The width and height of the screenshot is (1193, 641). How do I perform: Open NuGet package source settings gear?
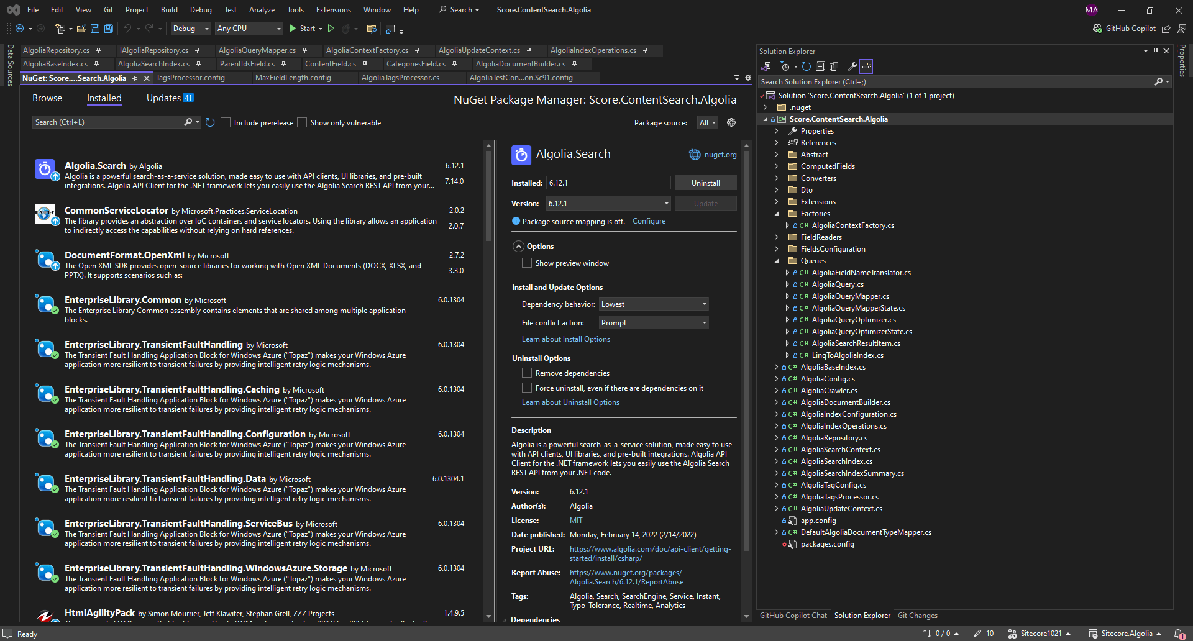[731, 122]
